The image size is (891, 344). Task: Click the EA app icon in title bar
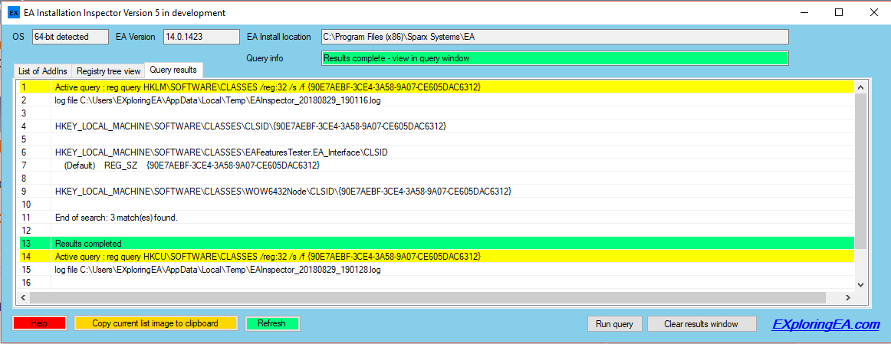point(13,12)
